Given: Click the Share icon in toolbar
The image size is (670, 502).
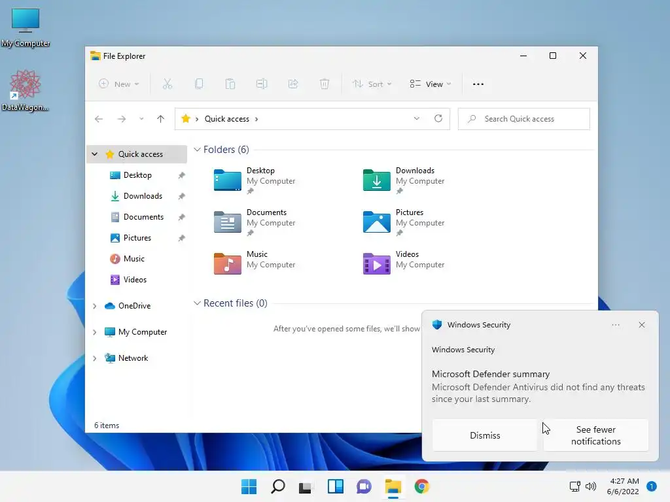Looking at the screenshot, I should click(293, 84).
